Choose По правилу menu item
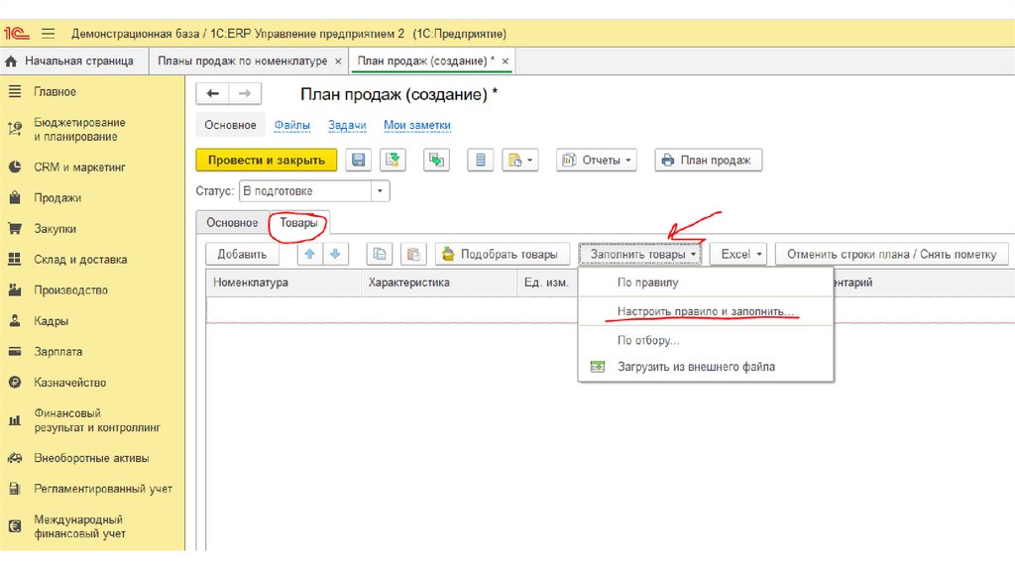 pyautogui.click(x=705, y=283)
